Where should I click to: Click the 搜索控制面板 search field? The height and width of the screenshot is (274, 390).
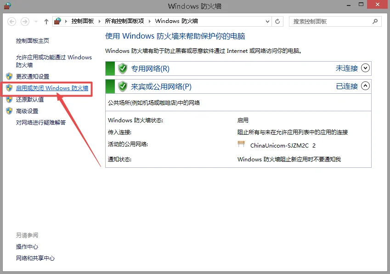point(335,22)
